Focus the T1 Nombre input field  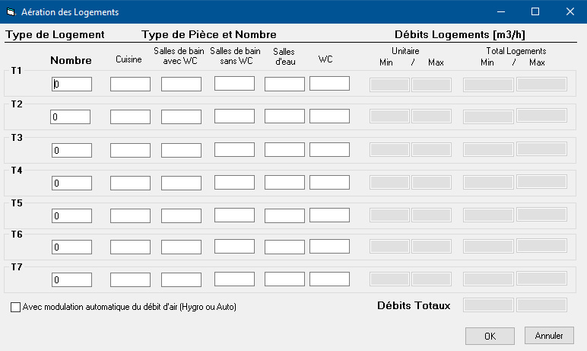tap(71, 85)
